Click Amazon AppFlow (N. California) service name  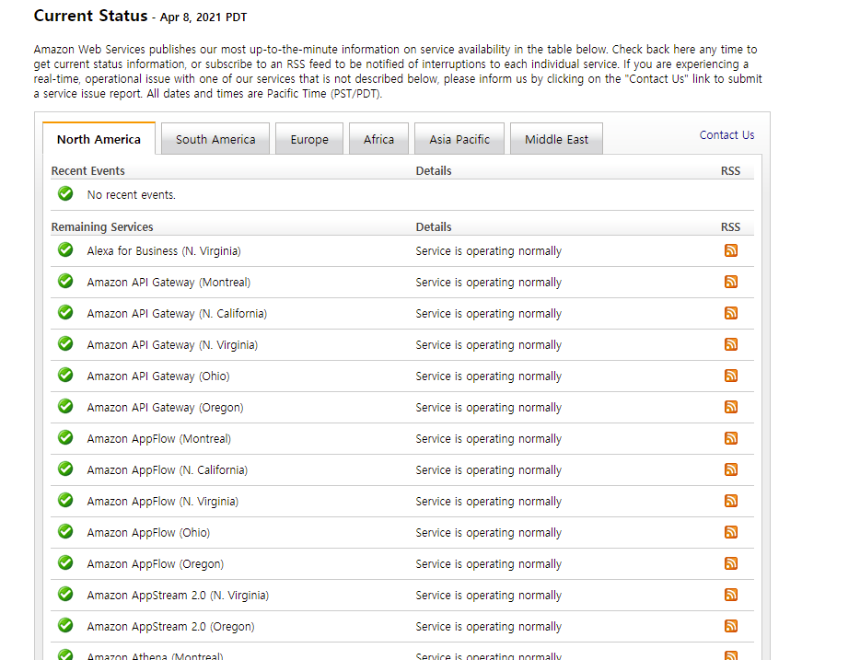coord(168,469)
